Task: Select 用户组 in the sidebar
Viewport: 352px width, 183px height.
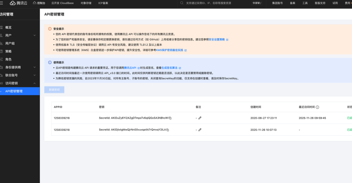Action: 10,43
